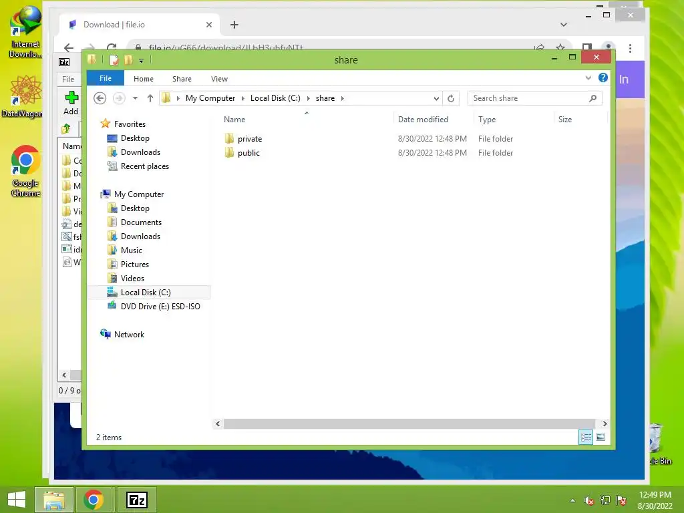The image size is (684, 513).
Task: Click horizontal scrollbar right arrow
Action: [x=605, y=423]
